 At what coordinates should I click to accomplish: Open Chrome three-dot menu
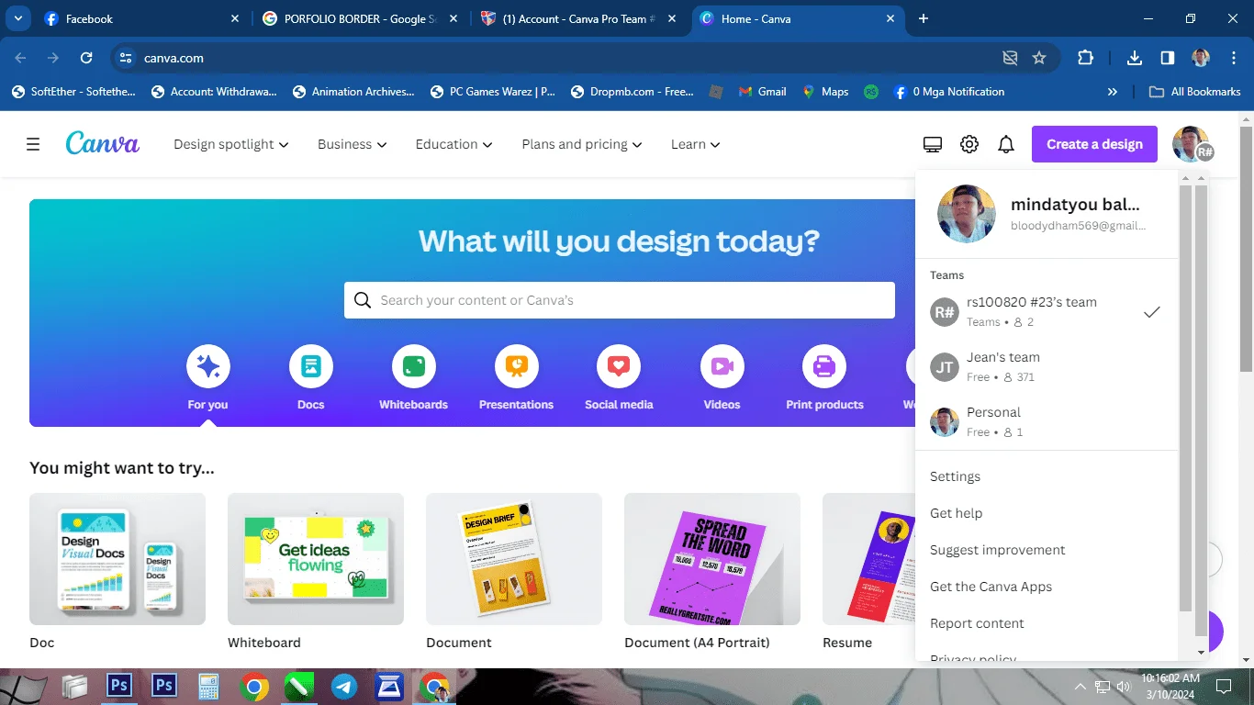1233,58
